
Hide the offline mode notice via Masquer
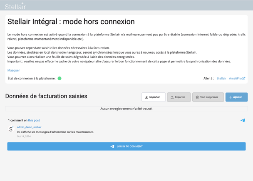pos(14,70)
